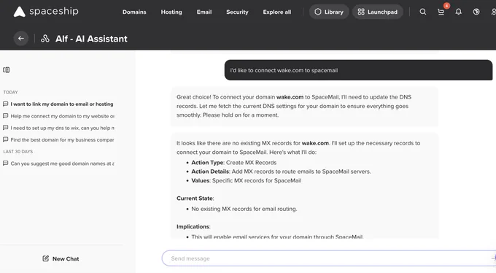Click the search magnifier icon
Viewport: 496px width, 273px height.
click(423, 12)
